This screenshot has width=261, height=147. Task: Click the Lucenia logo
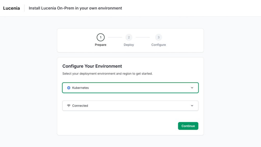pyautogui.click(x=11, y=8)
